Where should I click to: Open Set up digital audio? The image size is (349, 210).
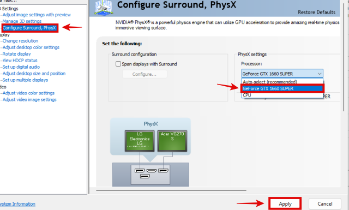tap(21, 67)
